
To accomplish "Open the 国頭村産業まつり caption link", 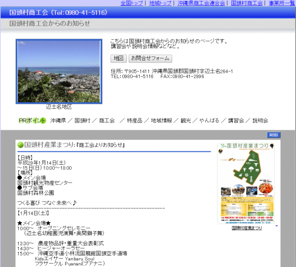I will tap(247, 228).
